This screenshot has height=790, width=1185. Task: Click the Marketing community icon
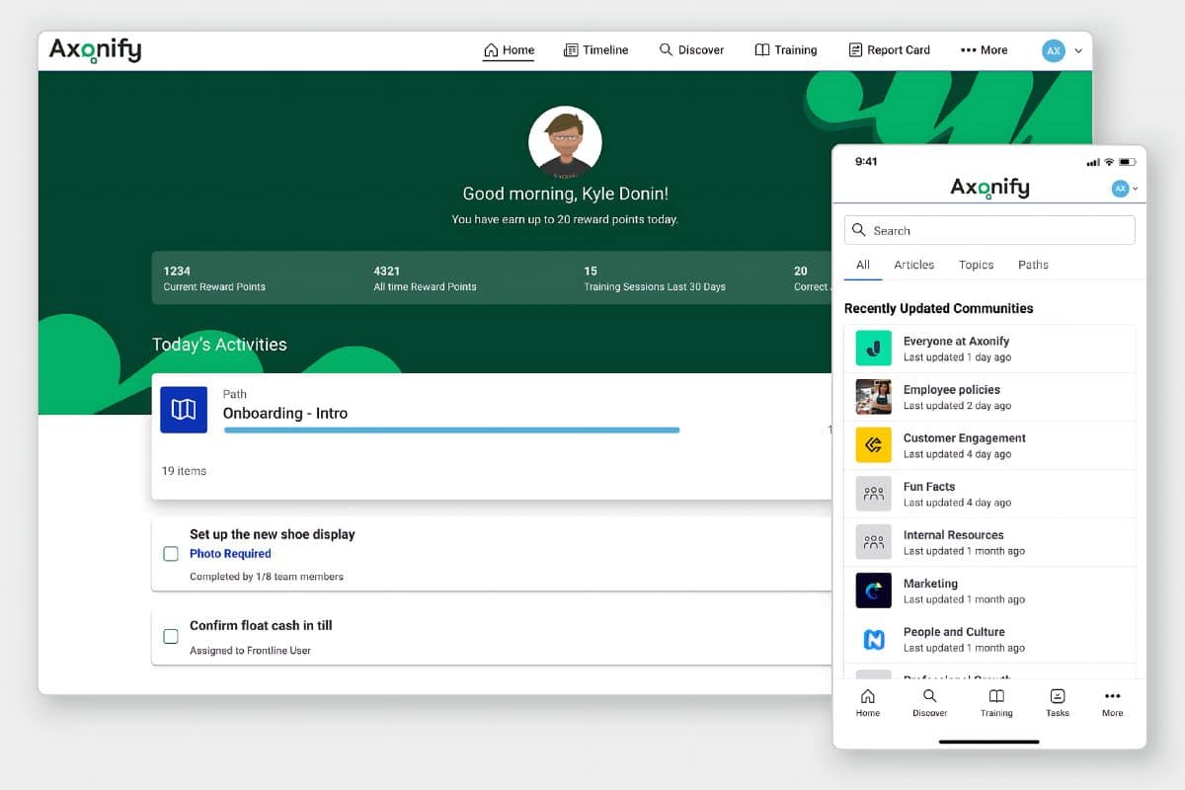874,591
